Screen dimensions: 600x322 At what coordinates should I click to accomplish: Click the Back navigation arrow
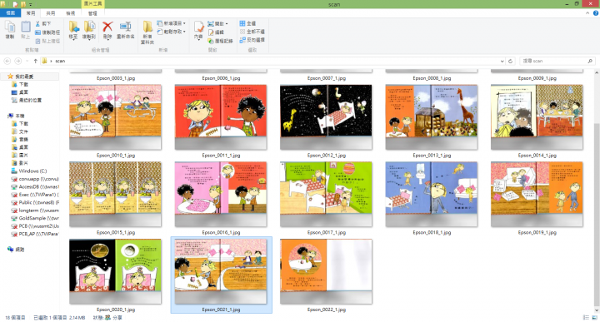point(7,61)
